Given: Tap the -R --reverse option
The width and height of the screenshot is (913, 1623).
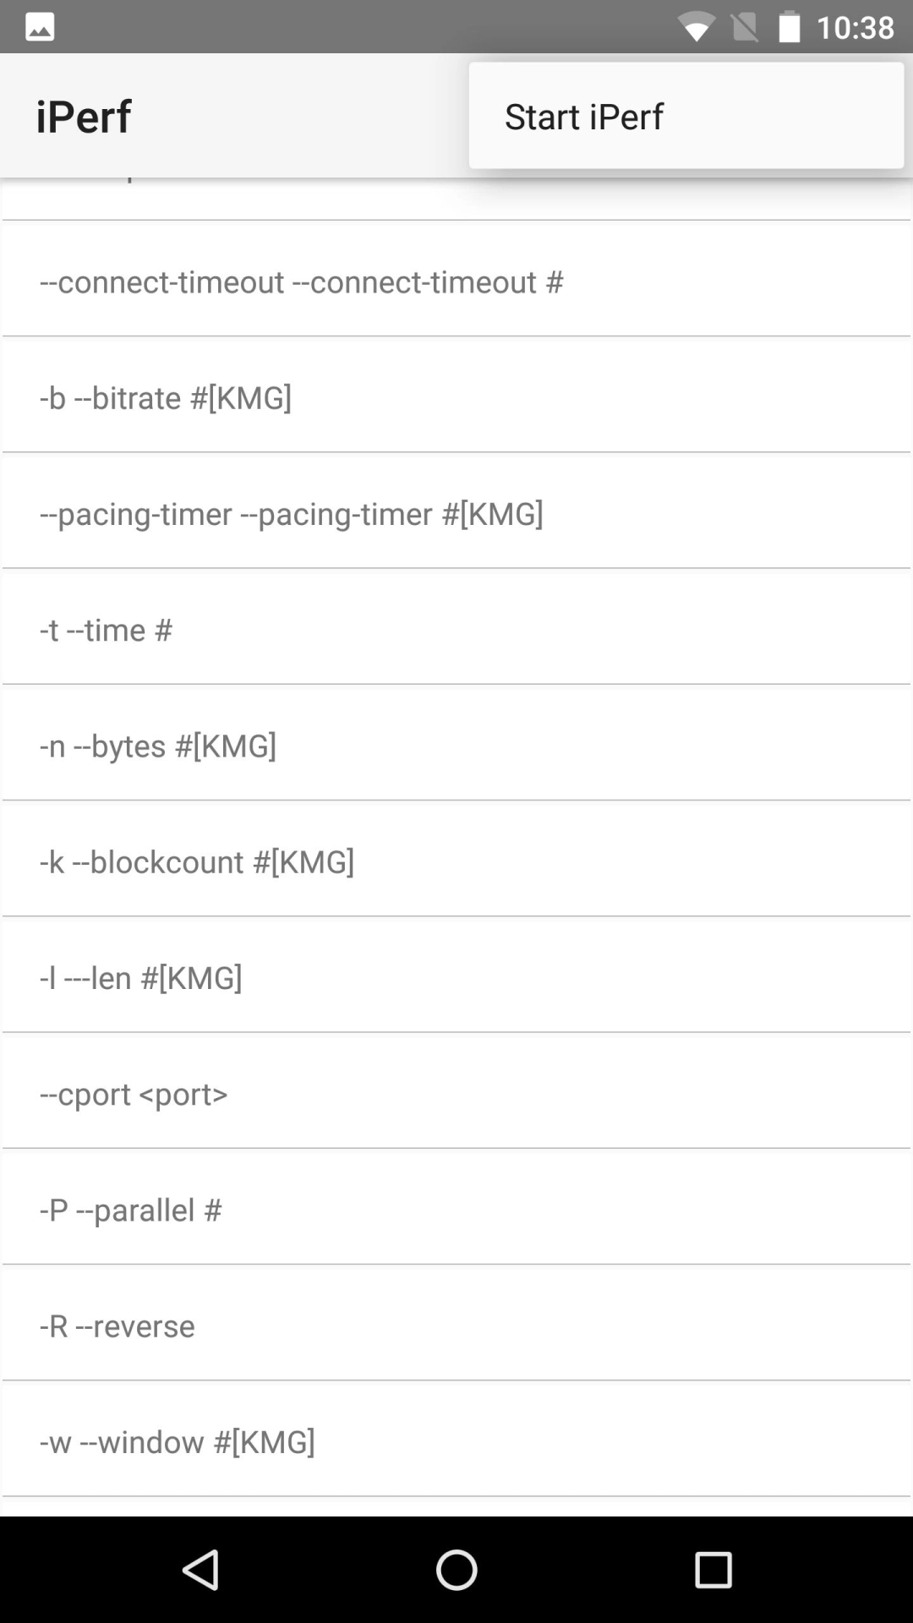Looking at the screenshot, I should click(456, 1325).
